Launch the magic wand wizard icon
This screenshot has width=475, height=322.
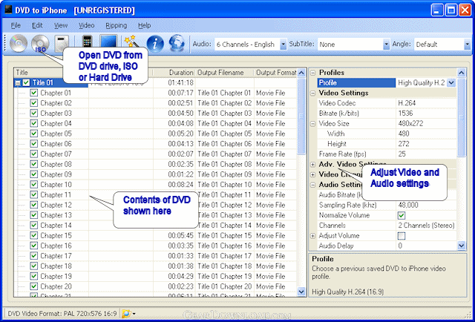pos(132,42)
